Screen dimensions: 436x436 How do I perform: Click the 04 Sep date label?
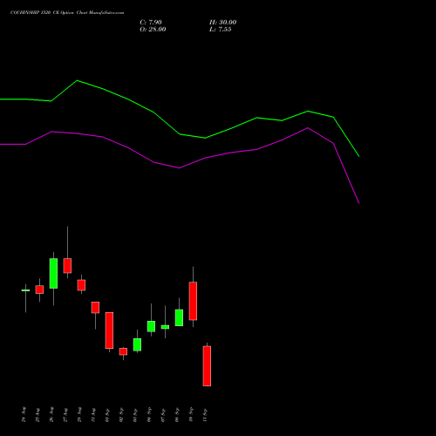pyautogui.click(x=149, y=415)
